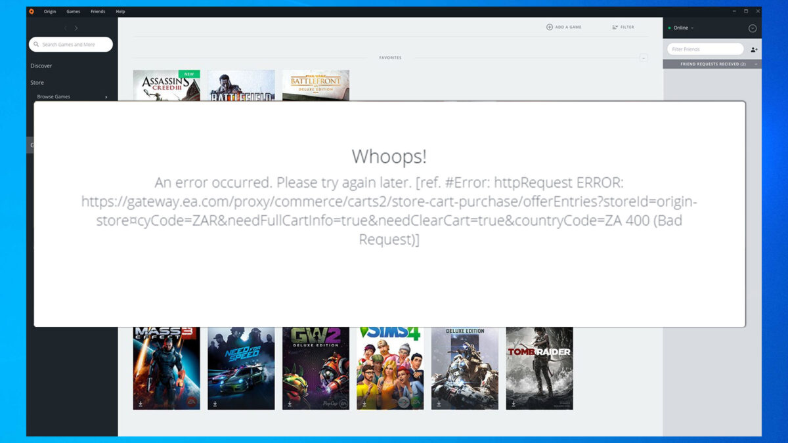Screen dimensions: 788x443
Task: Select the Assassin's Creed III tile
Action: click(166, 86)
